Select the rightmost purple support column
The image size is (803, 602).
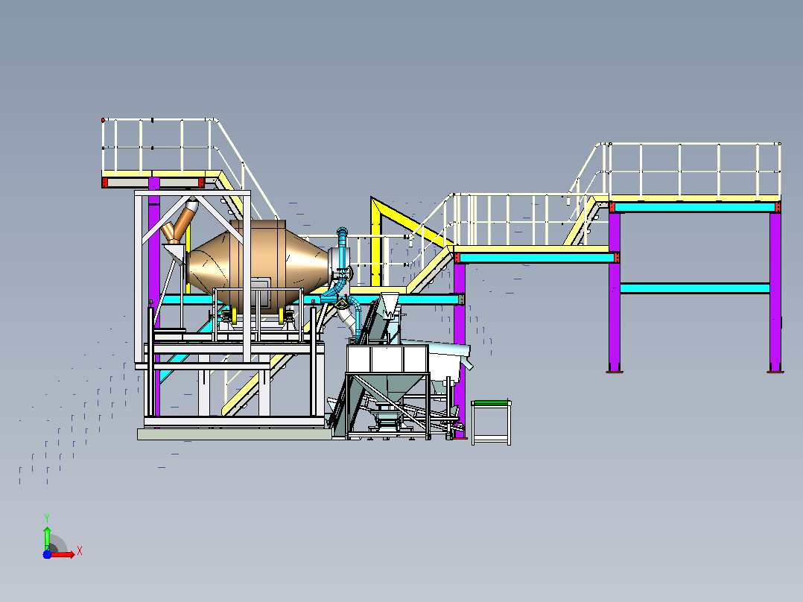click(775, 291)
